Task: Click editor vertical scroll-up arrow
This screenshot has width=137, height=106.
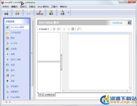Action: [130, 34]
